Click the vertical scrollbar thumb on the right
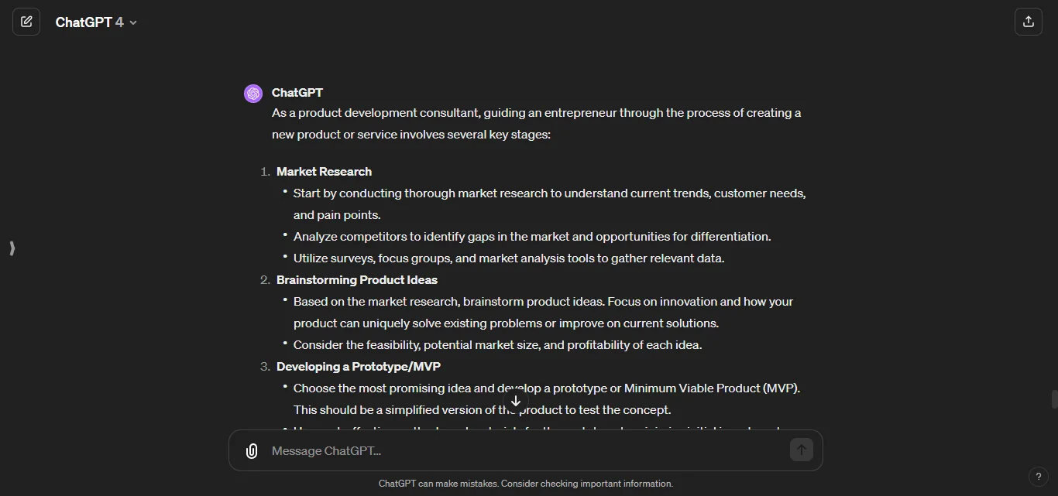 tap(1054, 399)
